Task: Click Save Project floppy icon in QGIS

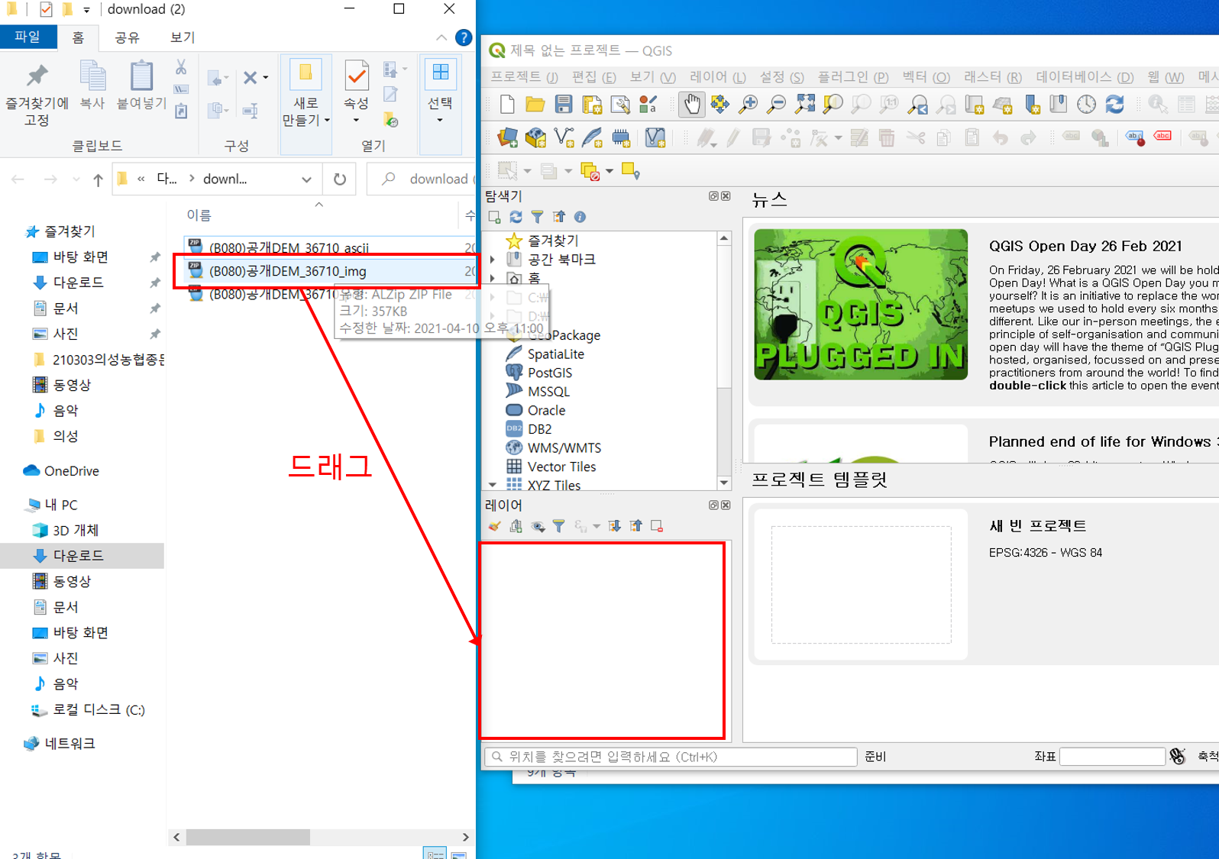Action: pos(564,105)
